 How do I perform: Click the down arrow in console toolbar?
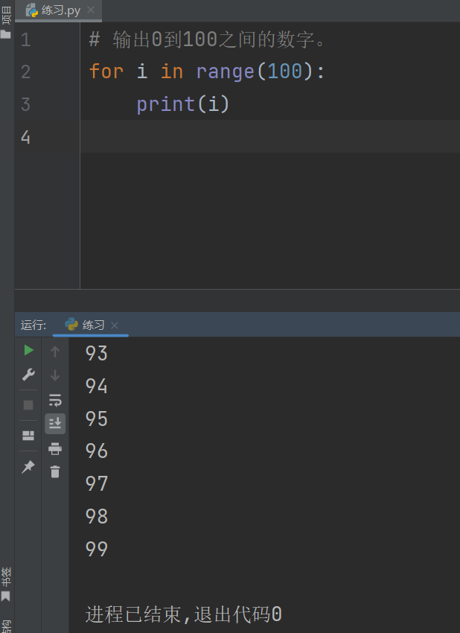pos(55,375)
